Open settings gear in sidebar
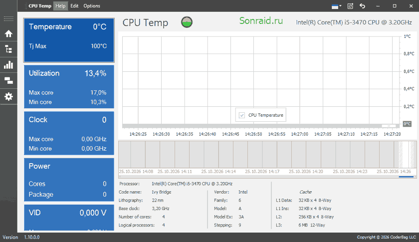The height and width of the screenshot is (242, 419). pos(8,96)
